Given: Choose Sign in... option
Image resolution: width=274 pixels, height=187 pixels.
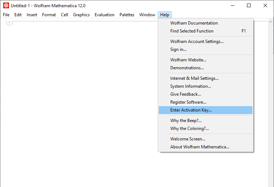Looking at the screenshot, I should click(x=206, y=49).
